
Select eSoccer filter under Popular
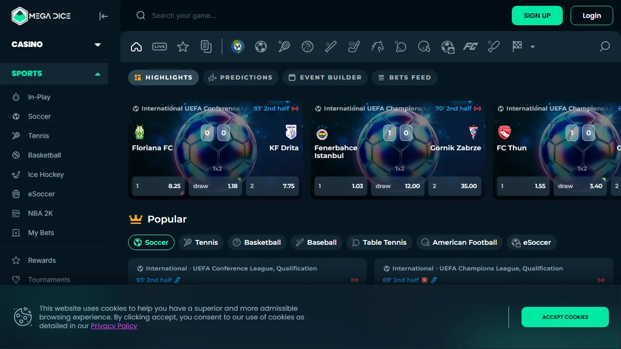point(532,242)
